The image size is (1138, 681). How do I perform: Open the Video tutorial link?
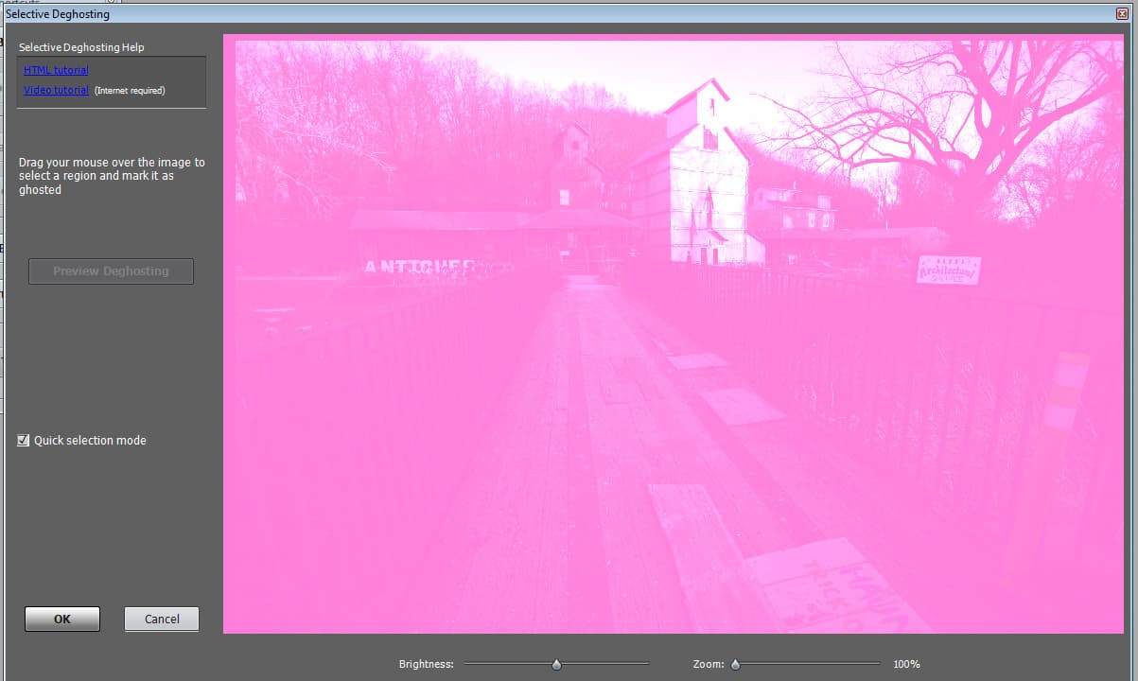point(55,89)
